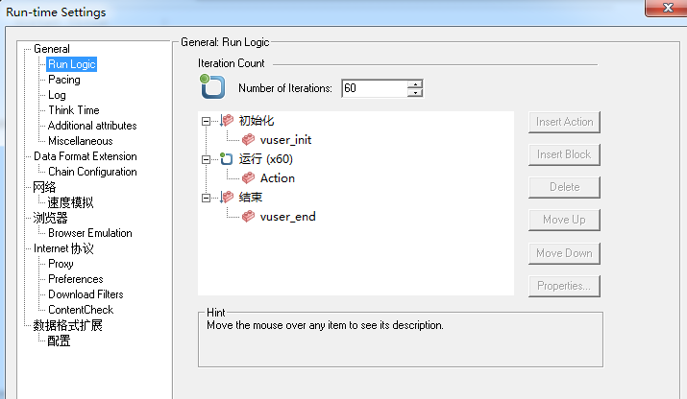Select the 初始化 block label
687x399 pixels.
(257, 121)
